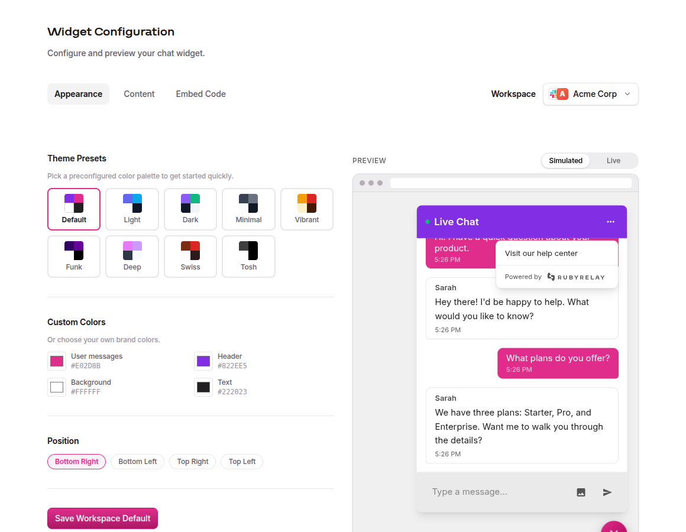Set position to Top Right

pos(193,462)
